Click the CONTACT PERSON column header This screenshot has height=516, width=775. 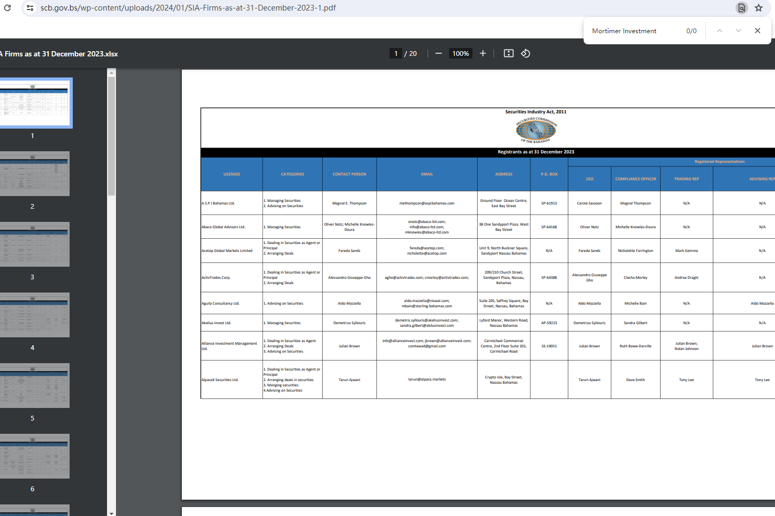pos(350,174)
